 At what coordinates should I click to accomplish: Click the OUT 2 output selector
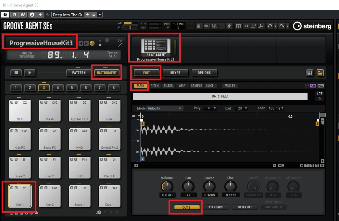click(x=186, y=207)
